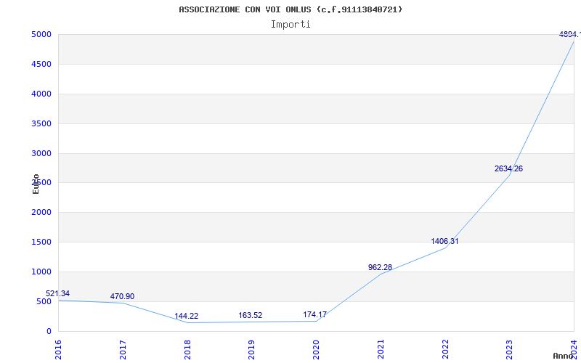581x363 pixels.
Task: Click the y-axis value 4500
Action: coord(41,64)
